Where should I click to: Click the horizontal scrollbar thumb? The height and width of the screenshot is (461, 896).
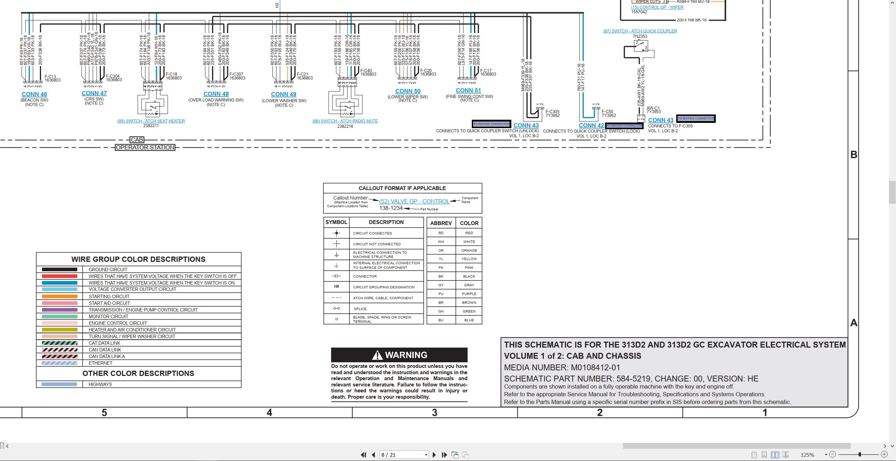tap(737, 446)
